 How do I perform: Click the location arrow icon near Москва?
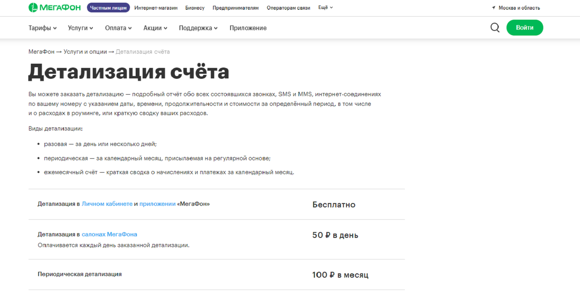point(494,8)
